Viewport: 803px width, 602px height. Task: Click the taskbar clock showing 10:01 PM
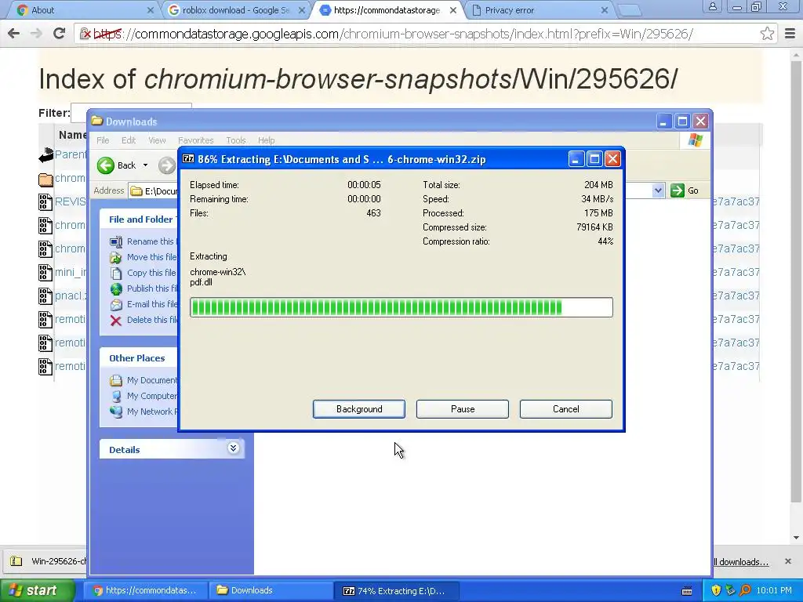pyautogui.click(x=774, y=591)
